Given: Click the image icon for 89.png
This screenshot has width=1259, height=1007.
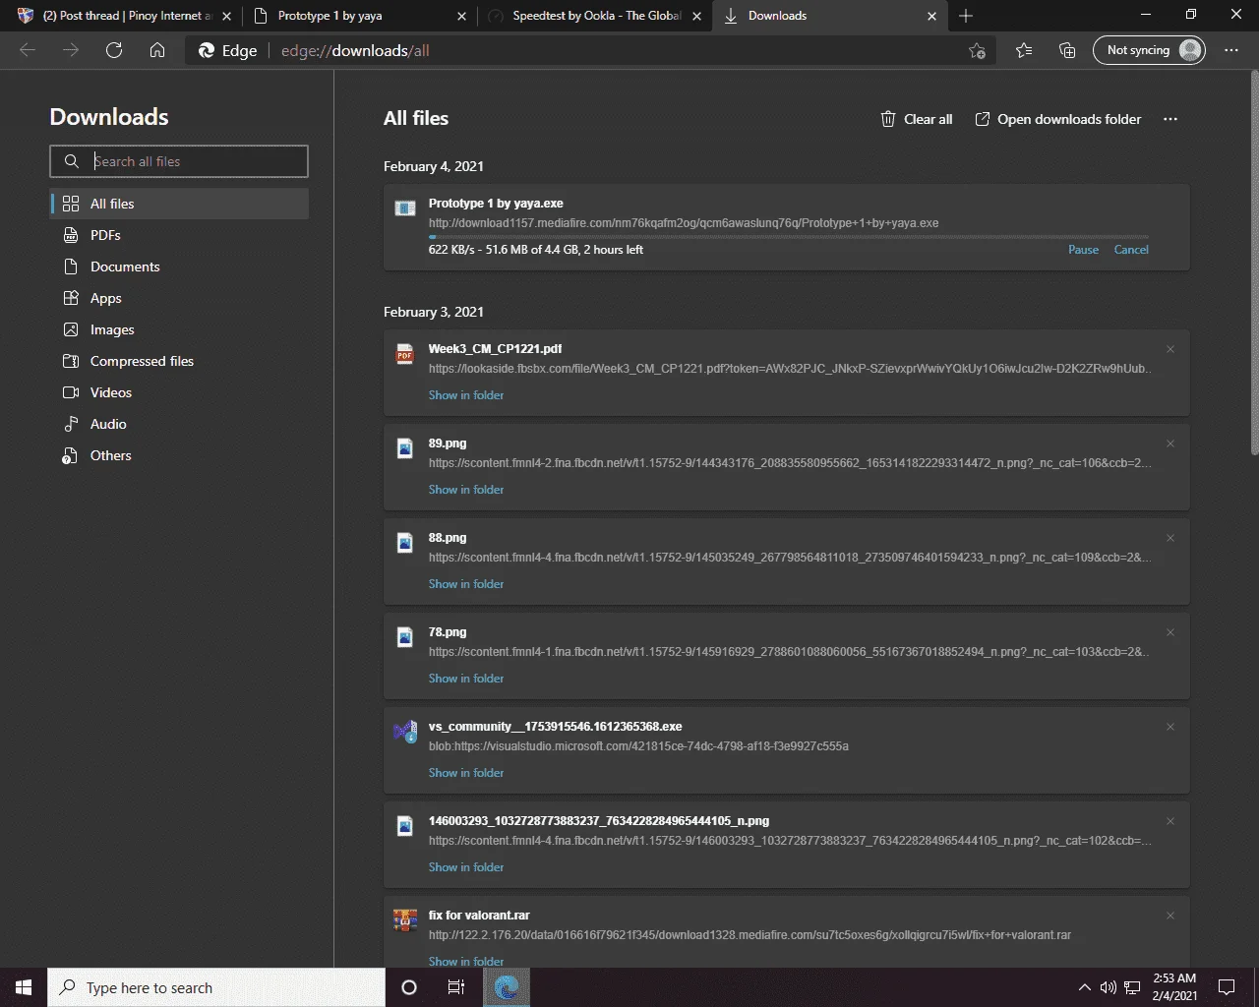Looking at the screenshot, I should pyautogui.click(x=405, y=448).
